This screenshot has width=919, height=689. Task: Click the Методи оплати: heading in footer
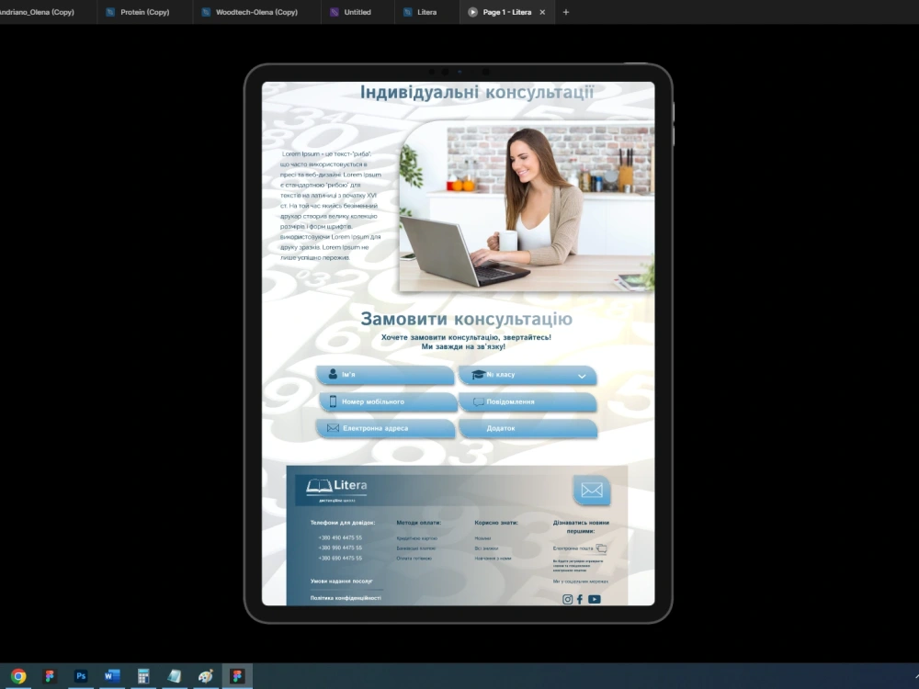pyautogui.click(x=418, y=523)
